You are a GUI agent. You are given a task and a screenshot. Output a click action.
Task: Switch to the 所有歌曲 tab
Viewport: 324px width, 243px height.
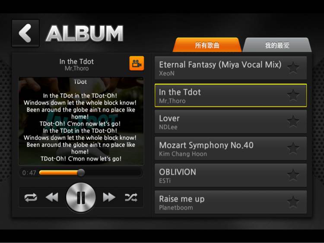(207, 45)
